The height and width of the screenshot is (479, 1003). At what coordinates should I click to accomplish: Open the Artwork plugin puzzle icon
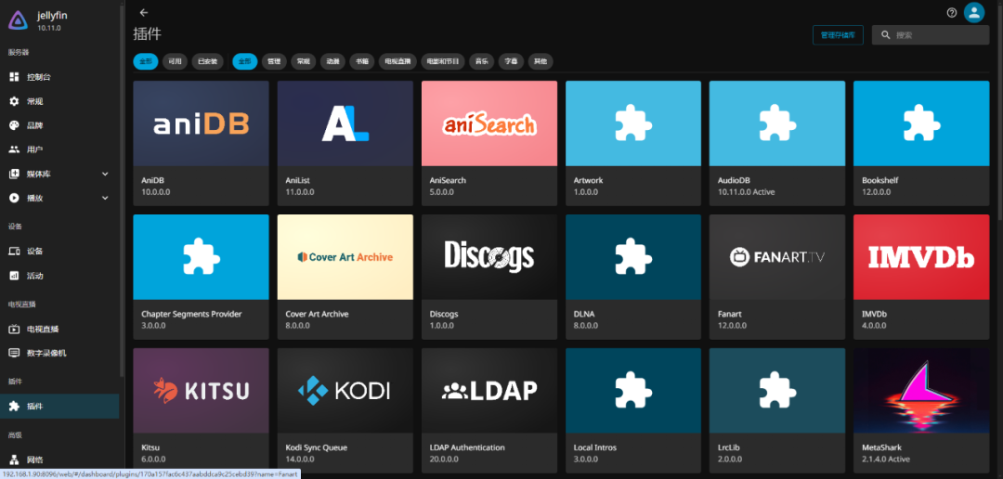pos(633,123)
